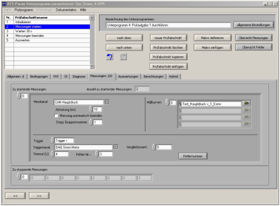Switch to the Auswertungen tab
Image resolution: width=280 pixels, height=206 pixels.
[x=128, y=76]
